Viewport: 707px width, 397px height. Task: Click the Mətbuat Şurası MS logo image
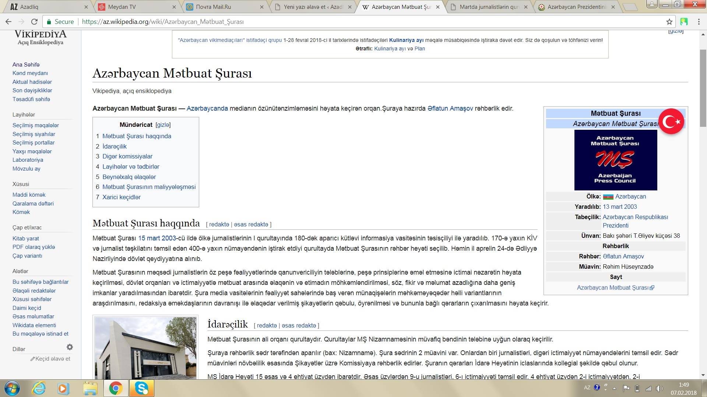pyautogui.click(x=615, y=160)
